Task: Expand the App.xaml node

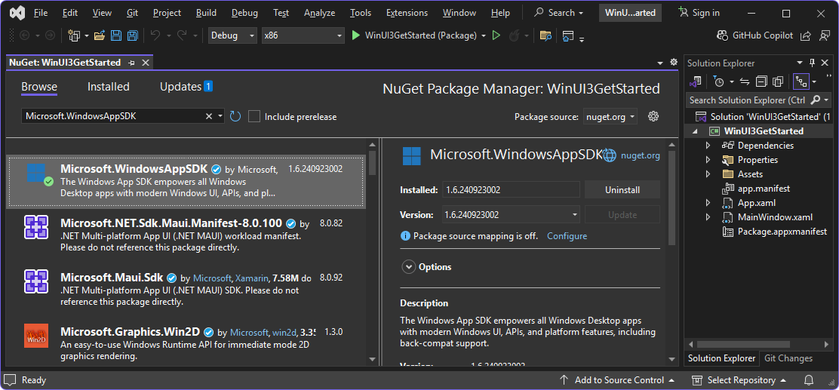Action: point(708,203)
